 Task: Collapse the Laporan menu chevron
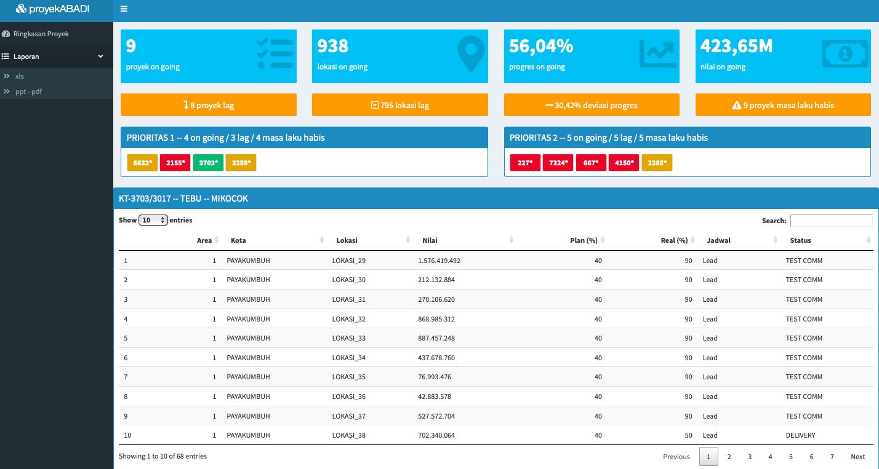coord(101,57)
